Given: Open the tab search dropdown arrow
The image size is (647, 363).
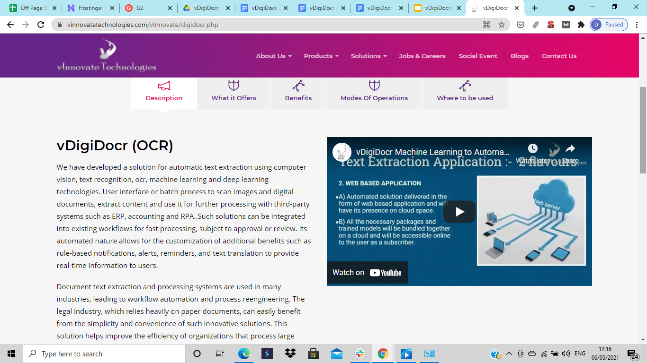Looking at the screenshot, I should 572,8.
